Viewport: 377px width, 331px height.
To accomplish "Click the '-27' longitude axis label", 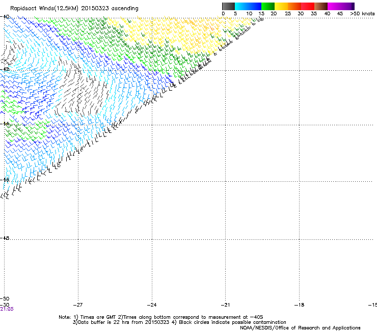I will tap(78, 305).
